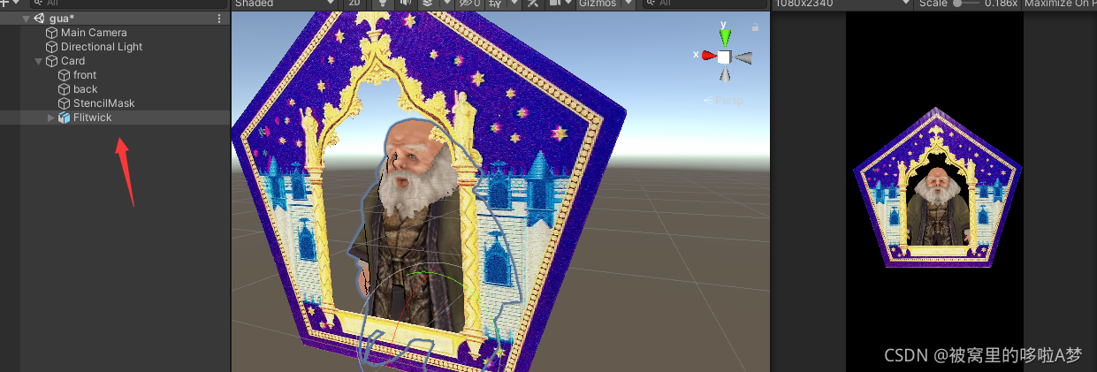Select the Main Camera object
The width and height of the screenshot is (1097, 372).
click(x=94, y=33)
